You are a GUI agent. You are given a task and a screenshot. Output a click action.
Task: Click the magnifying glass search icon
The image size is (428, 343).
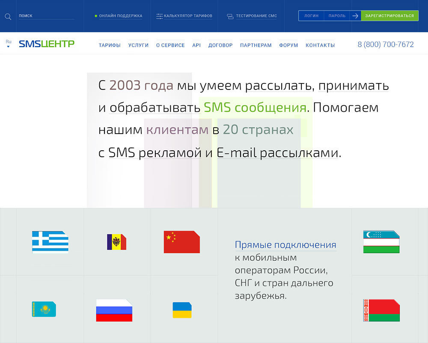click(x=8, y=16)
